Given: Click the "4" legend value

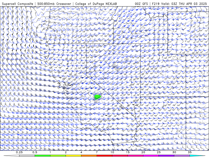Looking at the screenshot, I should (x=81, y=152).
